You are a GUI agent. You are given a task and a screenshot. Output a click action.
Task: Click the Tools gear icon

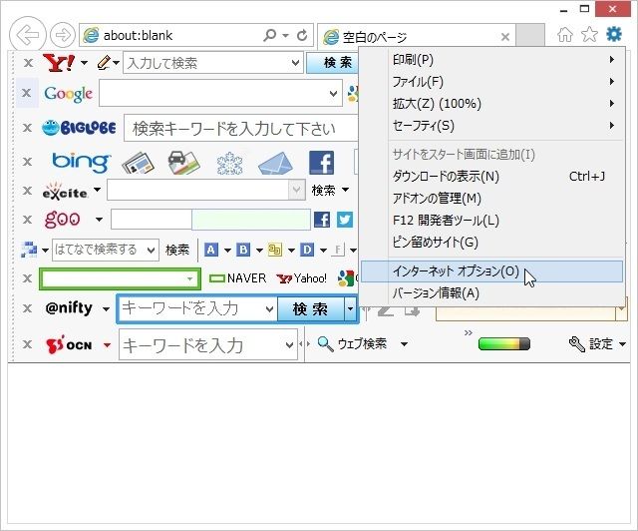point(614,34)
